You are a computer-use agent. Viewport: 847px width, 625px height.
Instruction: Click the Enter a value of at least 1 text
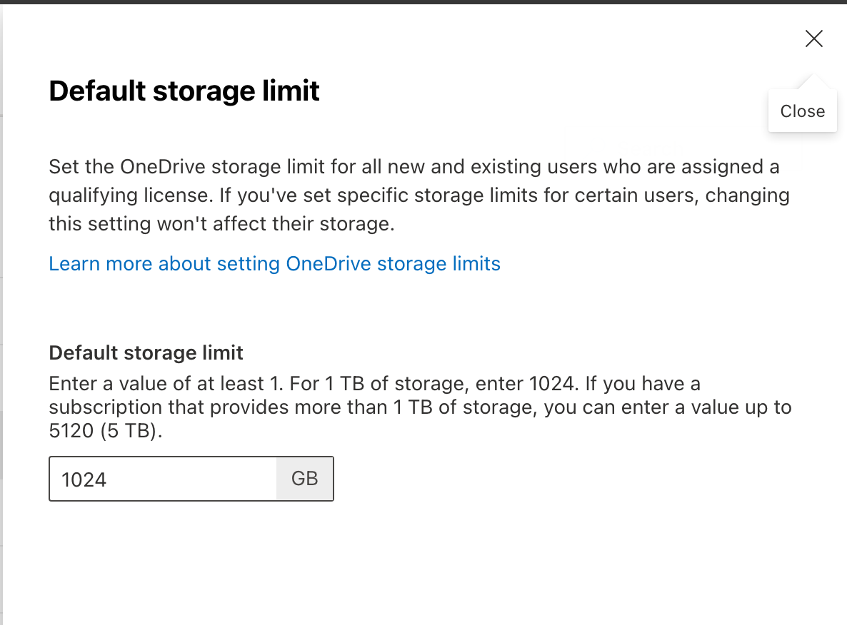pyautogui.click(x=166, y=384)
